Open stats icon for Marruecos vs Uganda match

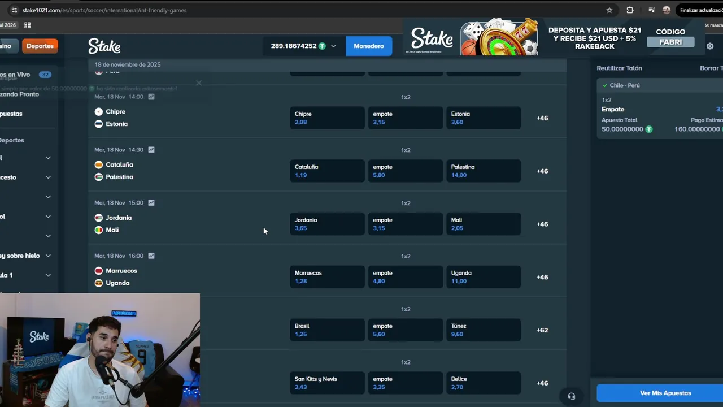click(x=151, y=256)
